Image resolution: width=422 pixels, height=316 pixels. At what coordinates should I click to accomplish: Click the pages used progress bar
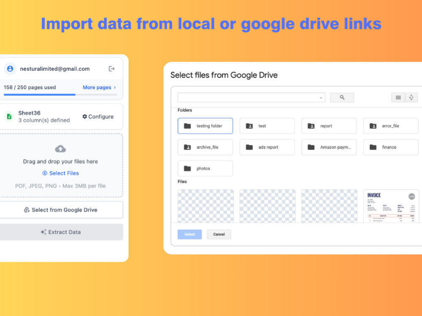pos(60,94)
